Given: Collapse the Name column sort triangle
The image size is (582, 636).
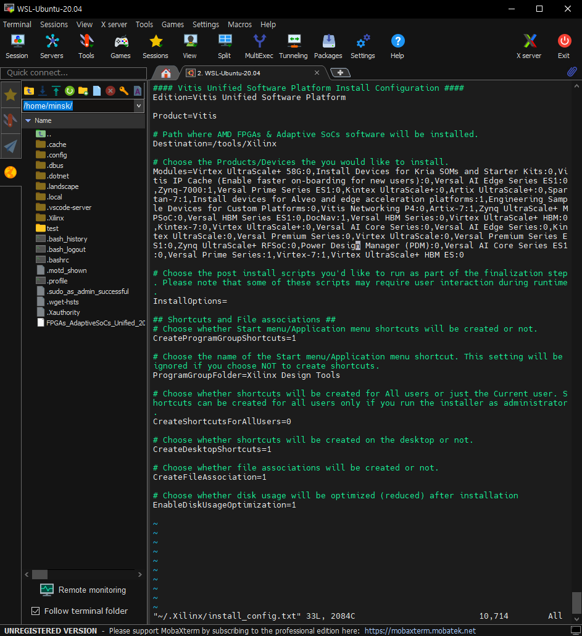Looking at the screenshot, I should (28, 120).
